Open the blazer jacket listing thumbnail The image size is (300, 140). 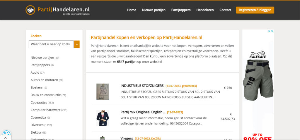(103, 118)
